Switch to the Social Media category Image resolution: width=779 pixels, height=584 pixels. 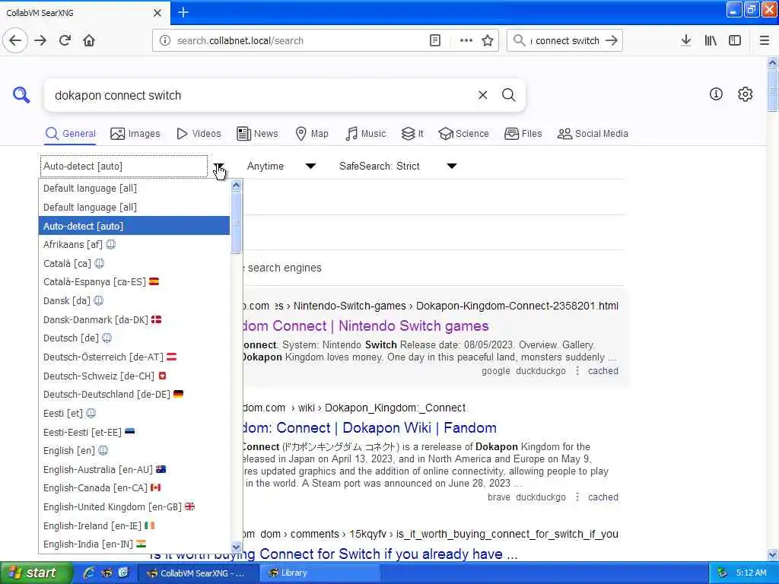[x=593, y=134]
